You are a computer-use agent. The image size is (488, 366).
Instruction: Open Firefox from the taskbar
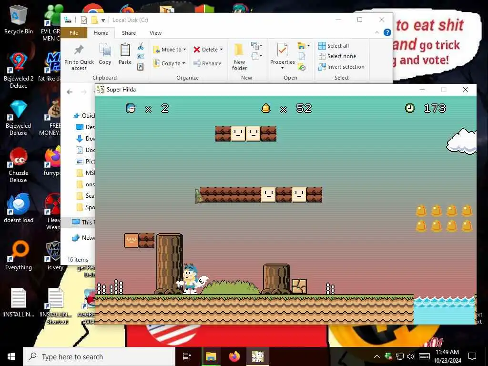(x=234, y=356)
